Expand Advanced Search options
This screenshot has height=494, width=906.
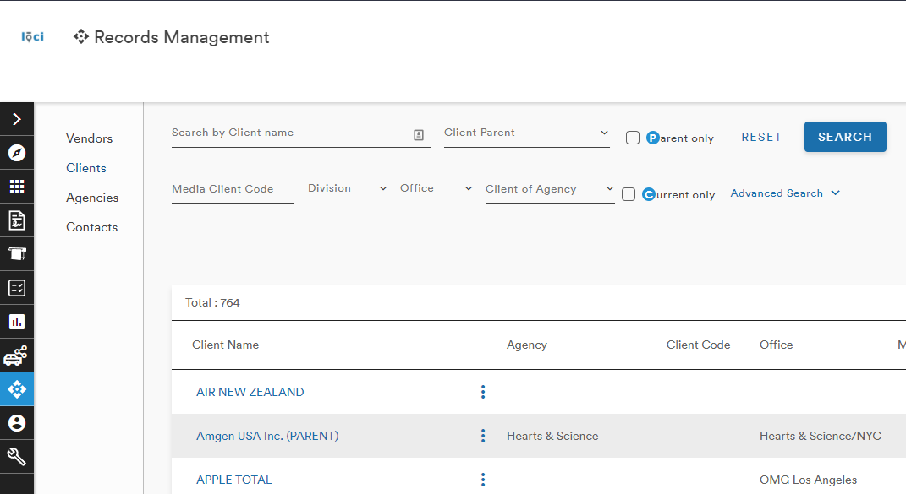tap(785, 193)
